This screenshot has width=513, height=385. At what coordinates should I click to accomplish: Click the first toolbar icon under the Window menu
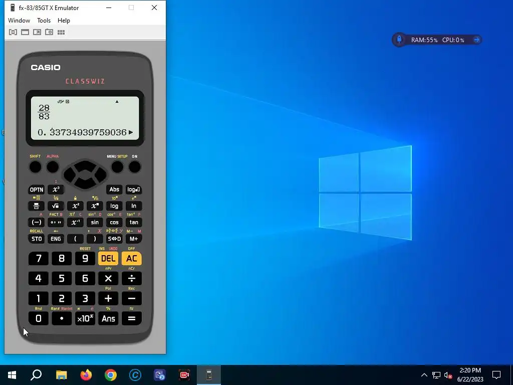pyautogui.click(x=13, y=32)
